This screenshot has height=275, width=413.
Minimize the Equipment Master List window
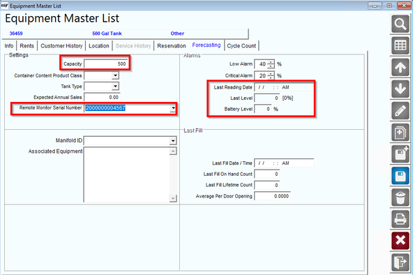[x=375, y=6]
